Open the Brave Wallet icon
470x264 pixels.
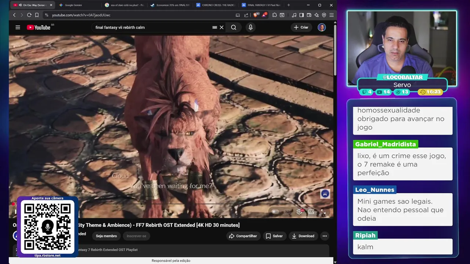tap(309, 15)
